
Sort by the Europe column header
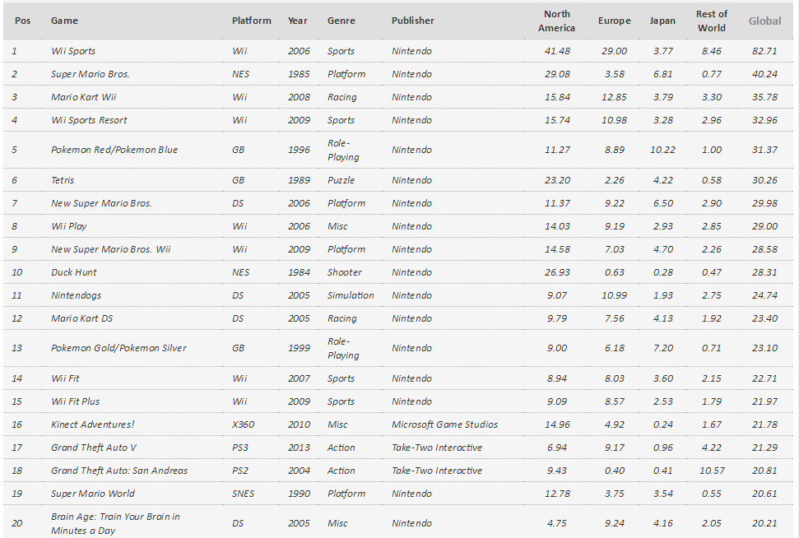tap(614, 21)
